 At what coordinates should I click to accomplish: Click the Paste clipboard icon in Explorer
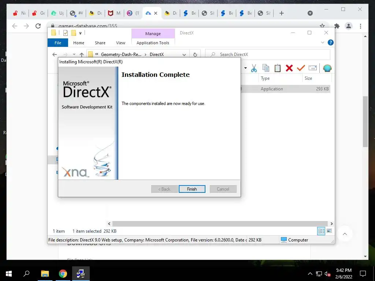tap(278, 68)
